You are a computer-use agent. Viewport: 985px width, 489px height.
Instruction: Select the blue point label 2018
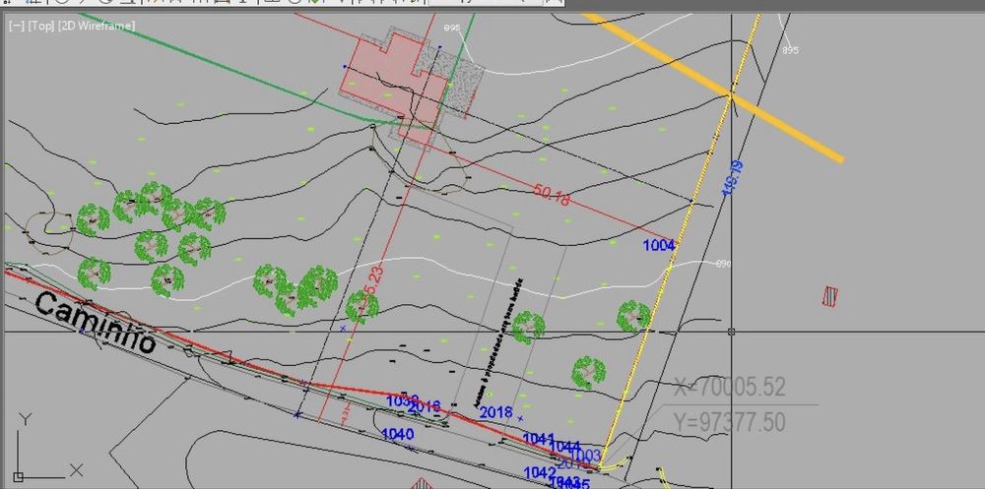click(495, 412)
